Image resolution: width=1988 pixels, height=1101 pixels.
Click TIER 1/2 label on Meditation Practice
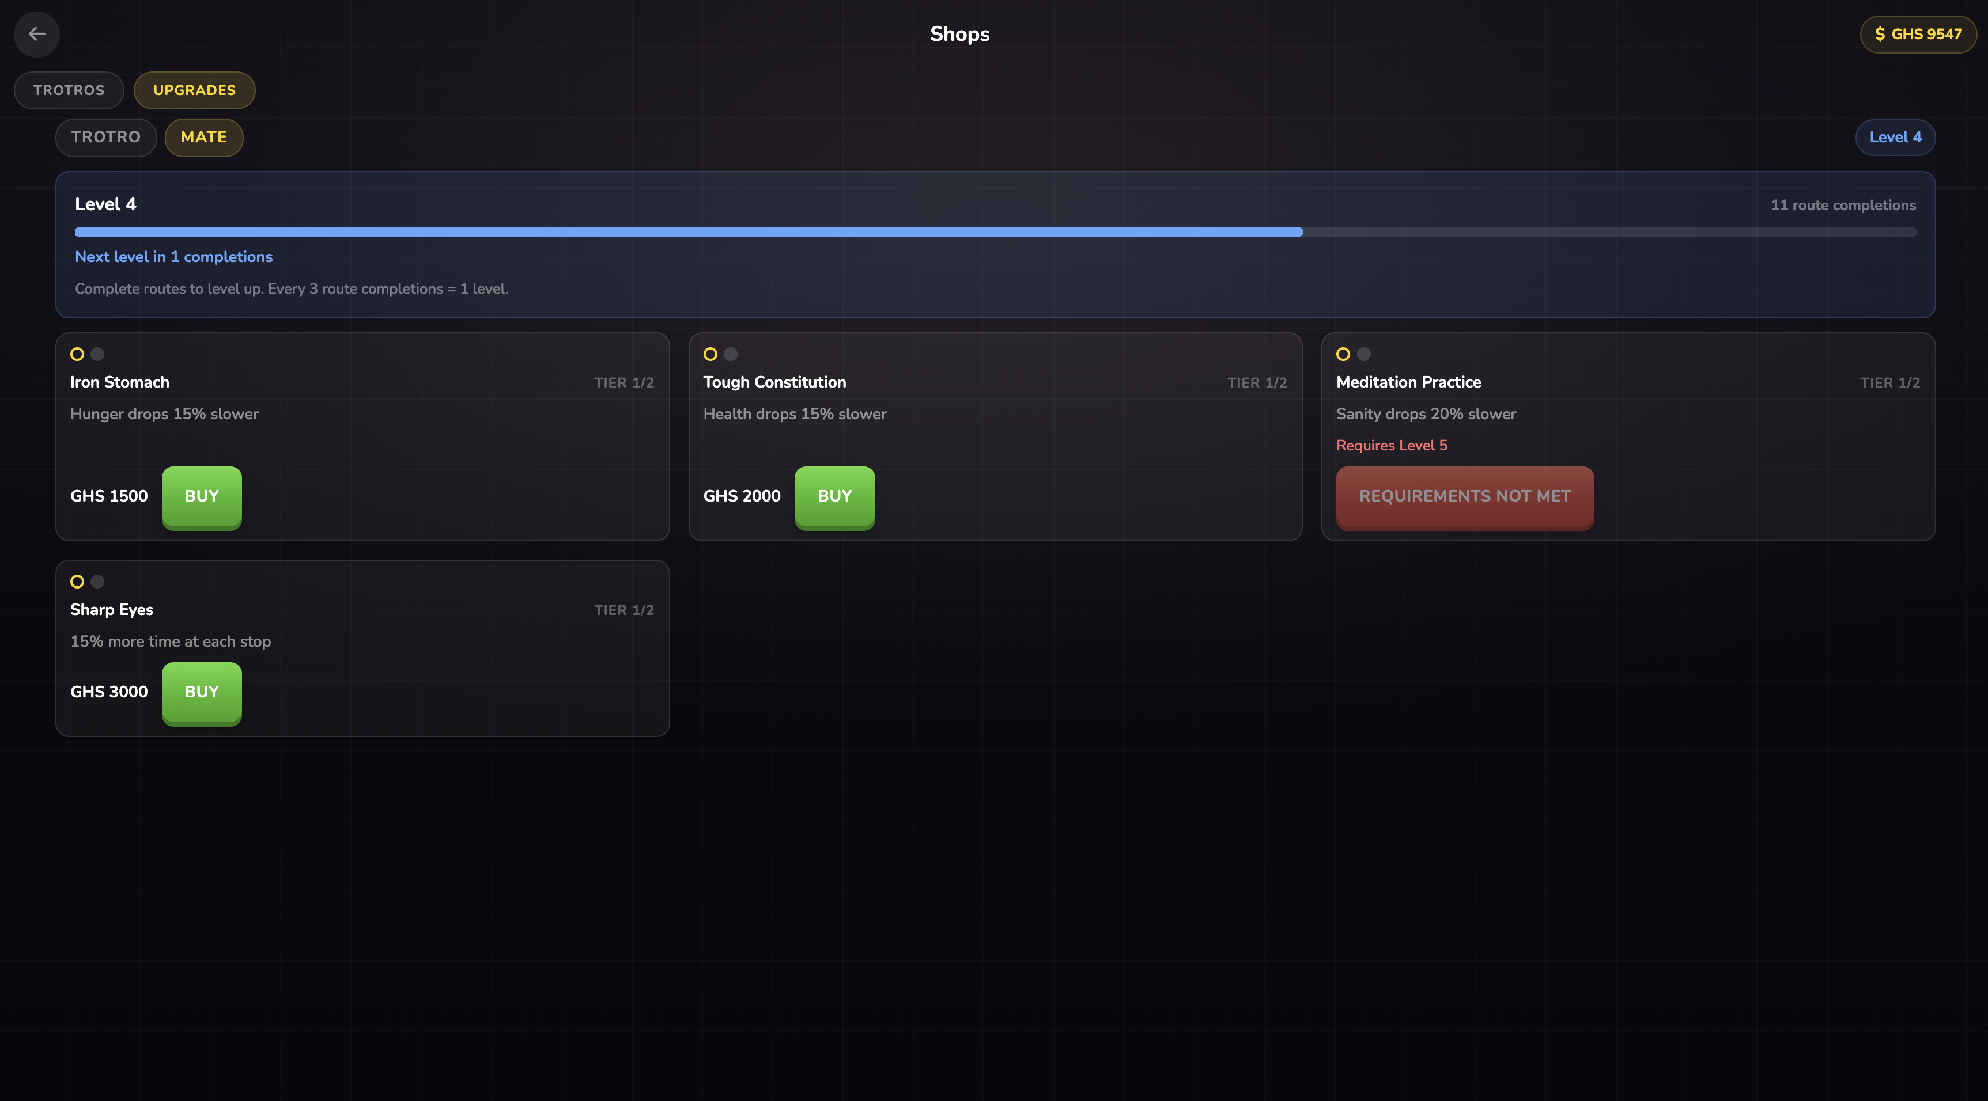tap(1889, 383)
